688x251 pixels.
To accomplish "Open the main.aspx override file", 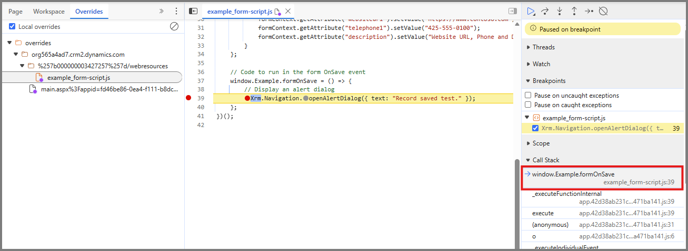I will [109, 89].
